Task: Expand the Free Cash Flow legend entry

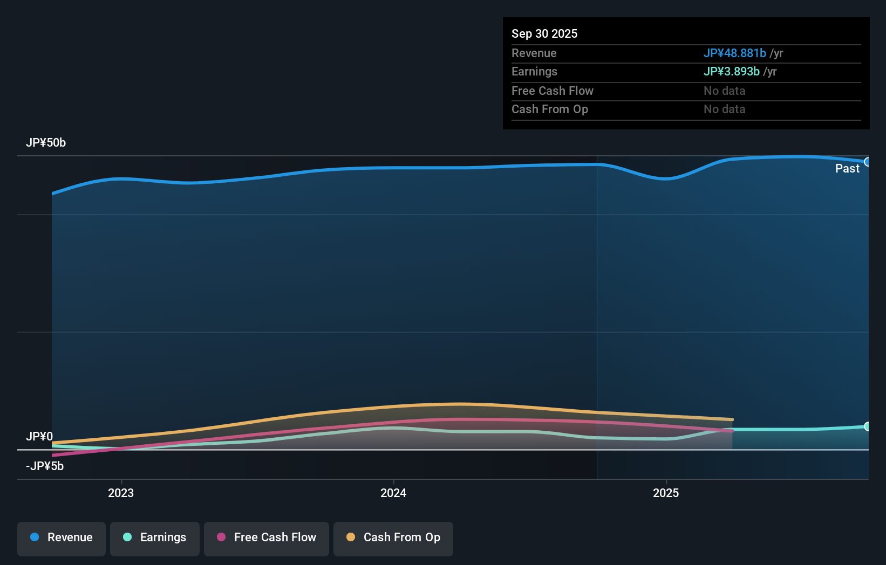Action: pyautogui.click(x=266, y=538)
